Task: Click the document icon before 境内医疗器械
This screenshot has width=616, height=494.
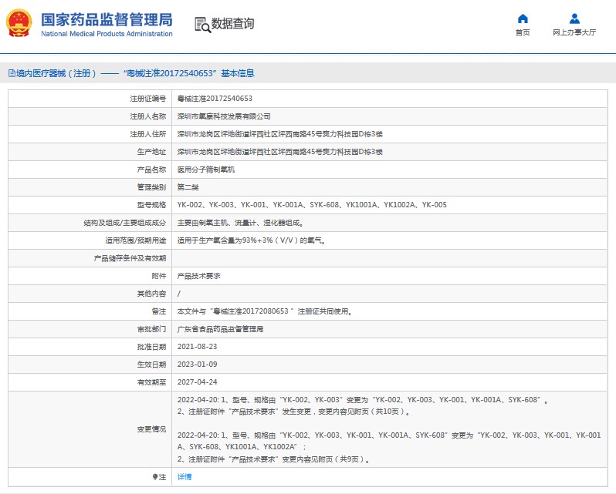Action: [x=12, y=73]
